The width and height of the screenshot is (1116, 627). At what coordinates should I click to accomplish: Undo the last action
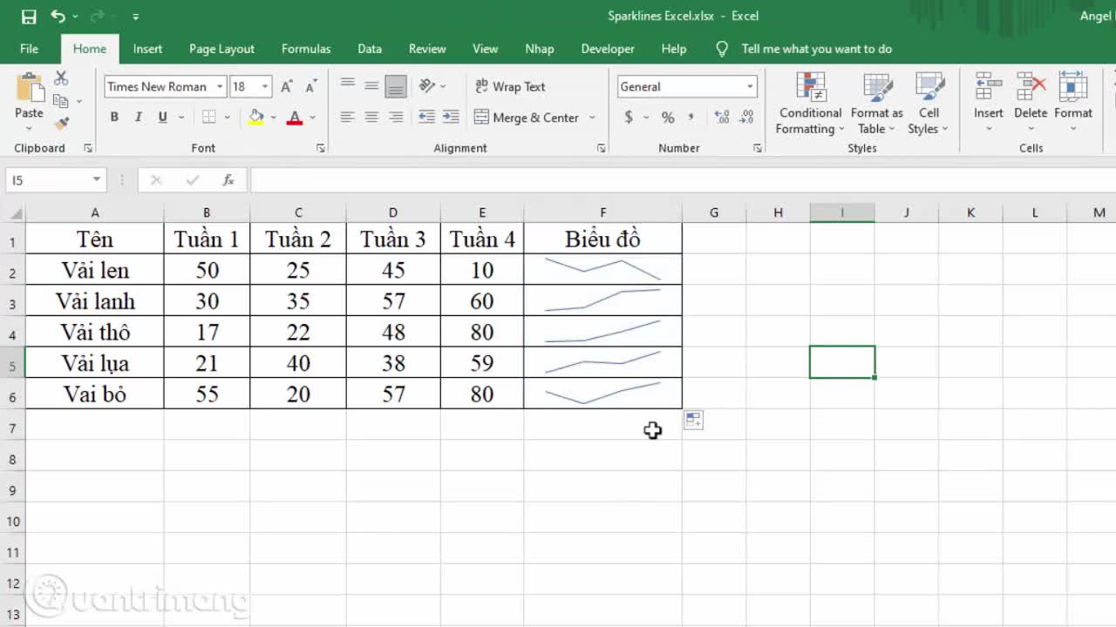coord(58,17)
